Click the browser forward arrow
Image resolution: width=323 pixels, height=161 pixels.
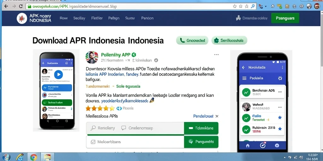pos(14,6)
